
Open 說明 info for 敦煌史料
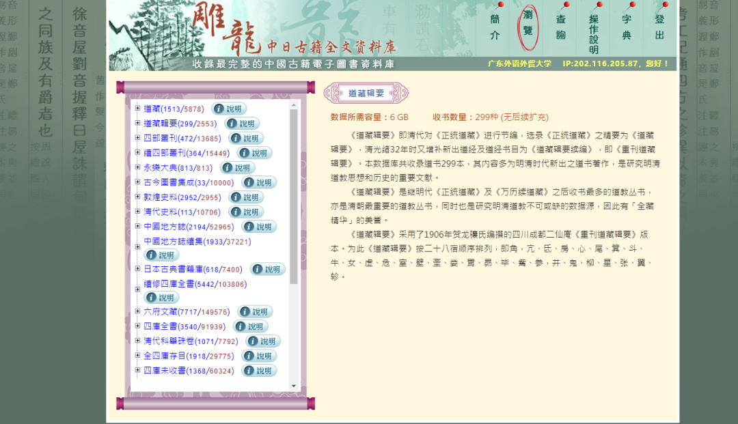click(246, 197)
